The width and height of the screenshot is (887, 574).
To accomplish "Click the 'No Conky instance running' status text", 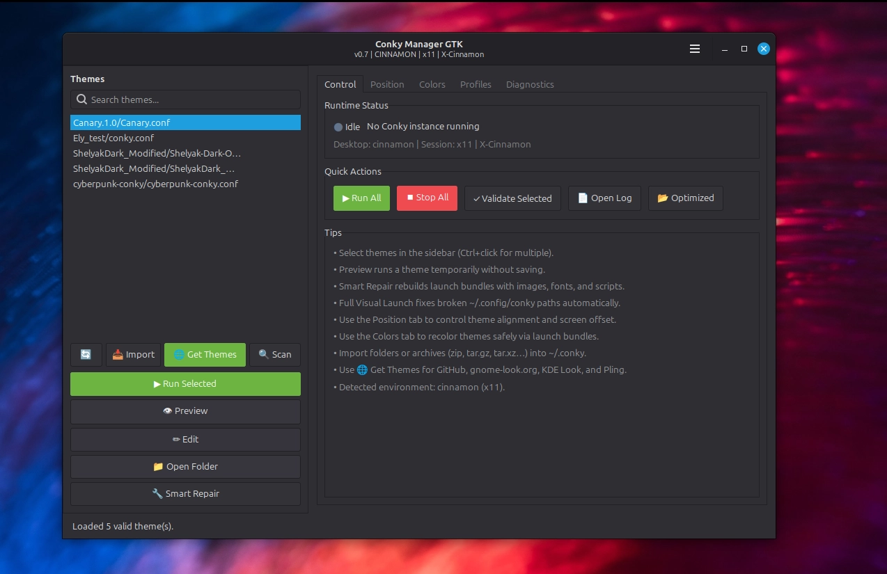I will point(423,127).
